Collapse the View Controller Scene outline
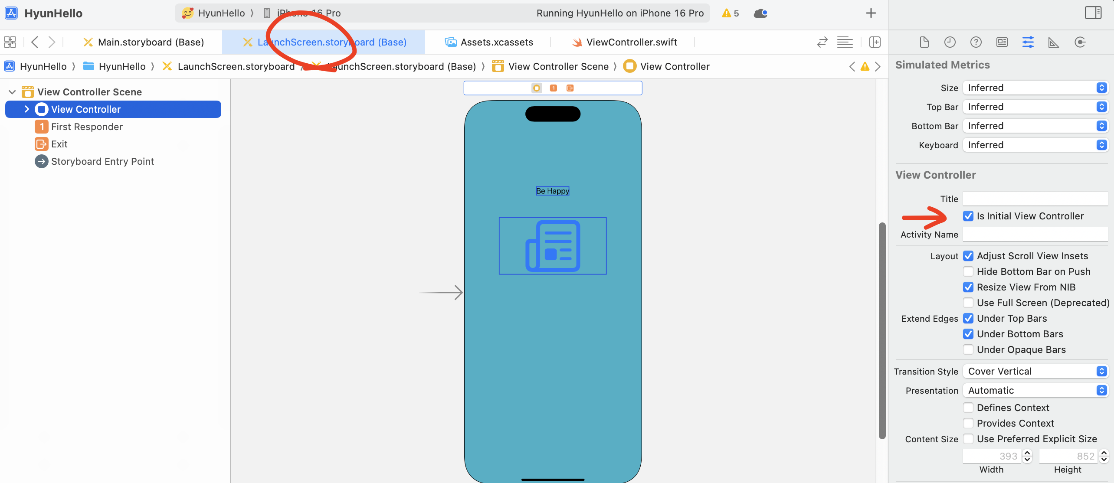Viewport: 1114px width, 483px height. click(x=12, y=92)
